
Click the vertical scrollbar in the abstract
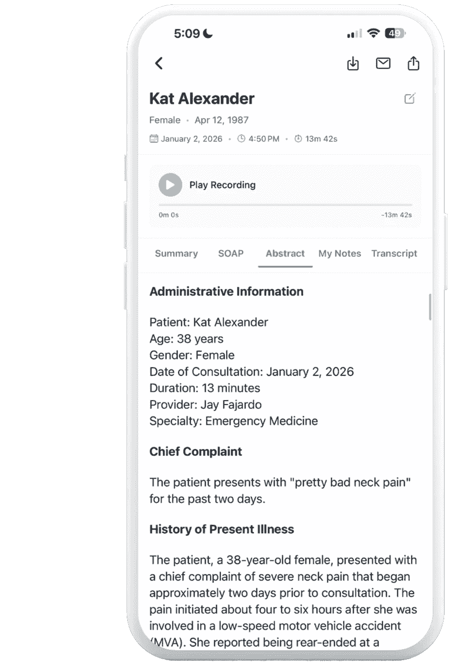point(430,307)
